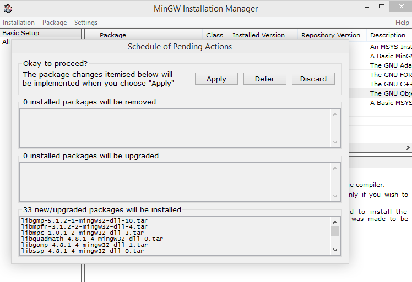The image size is (412, 282).
Task: Open the Package menu
Action: pos(55,23)
